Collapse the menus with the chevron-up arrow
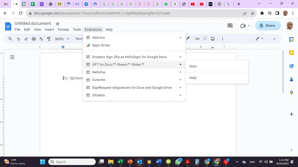The width and height of the screenshot is (298, 167). [274, 39]
